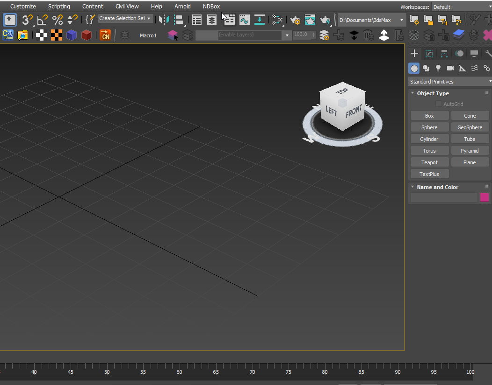Switch to the Hierarchy panel tab
This screenshot has width=492, height=385.
tap(444, 54)
